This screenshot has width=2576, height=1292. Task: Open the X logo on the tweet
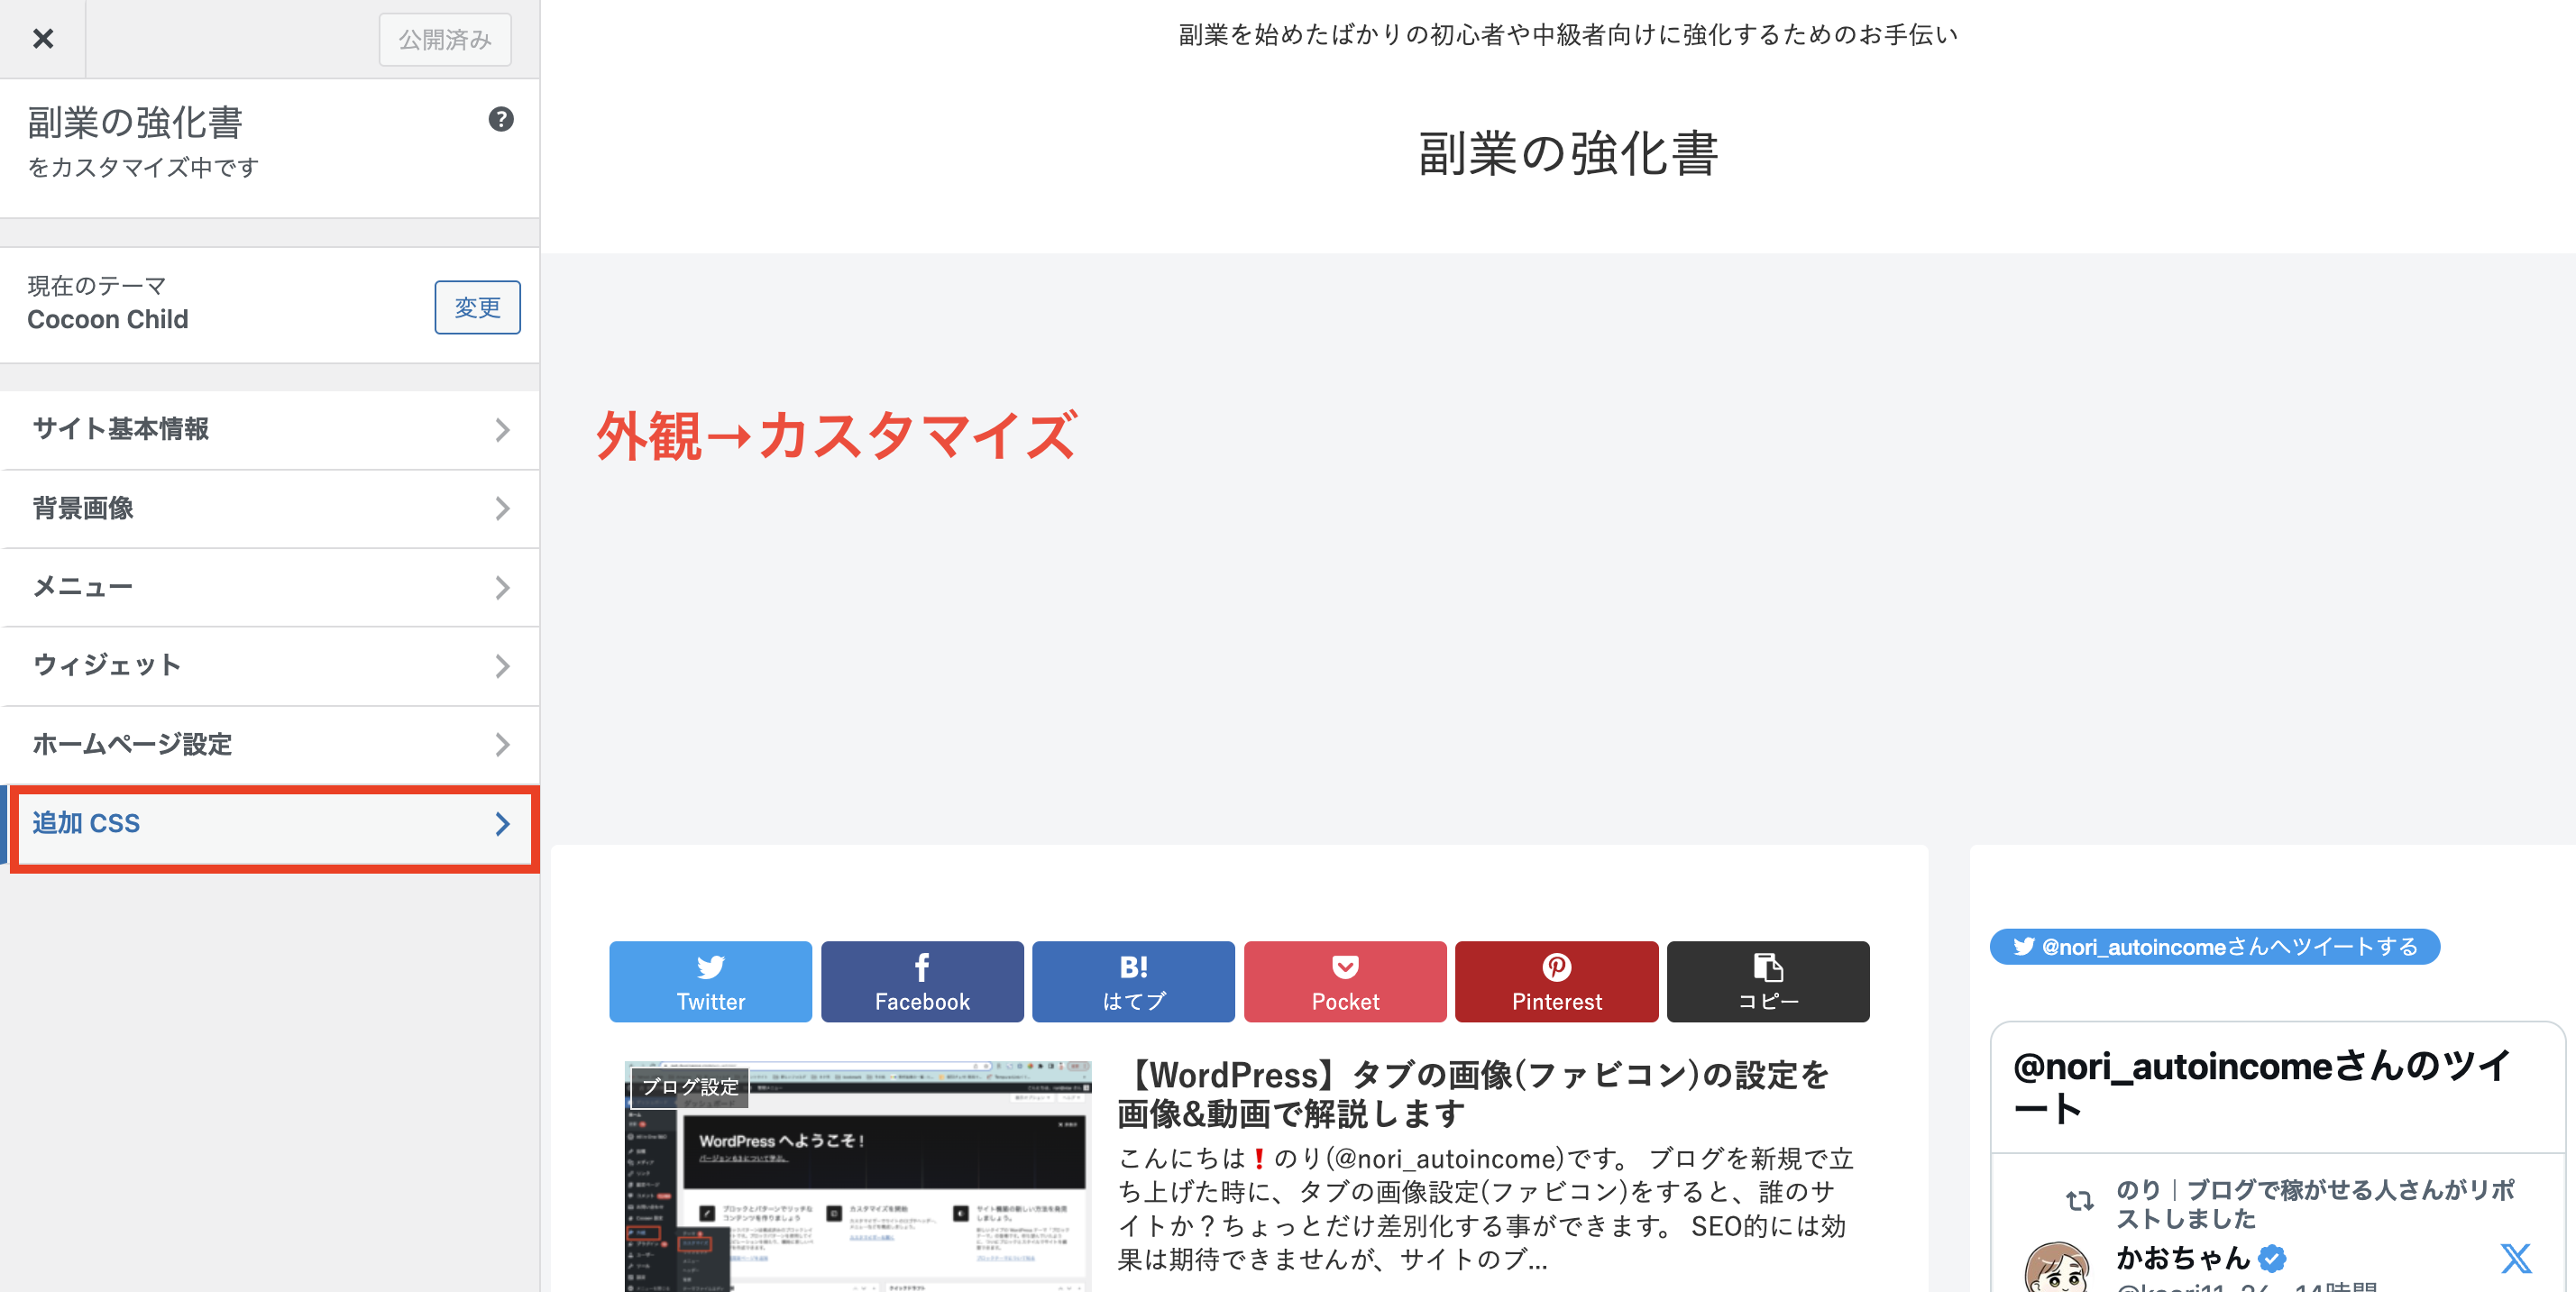point(2516,1258)
